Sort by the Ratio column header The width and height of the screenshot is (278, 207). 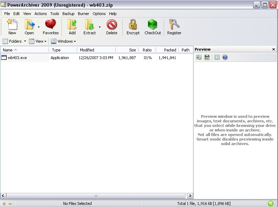147,50
